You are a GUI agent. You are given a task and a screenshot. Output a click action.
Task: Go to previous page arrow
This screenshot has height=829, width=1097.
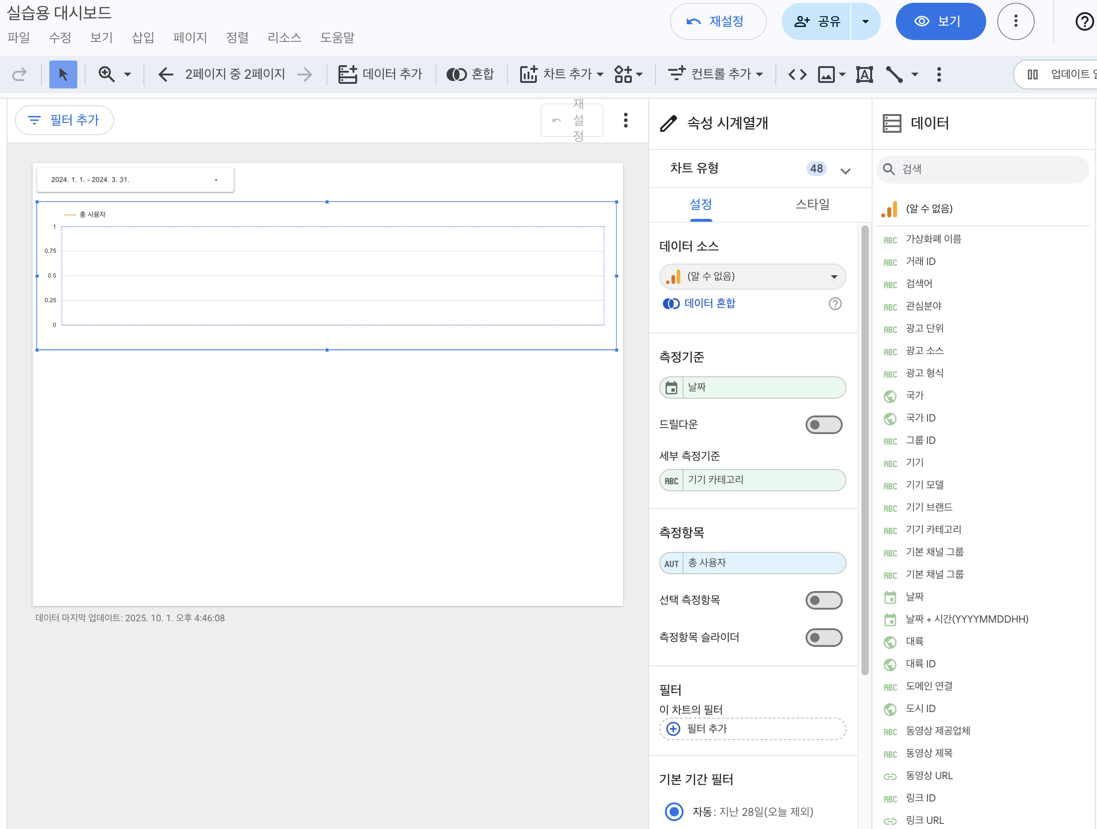click(166, 75)
